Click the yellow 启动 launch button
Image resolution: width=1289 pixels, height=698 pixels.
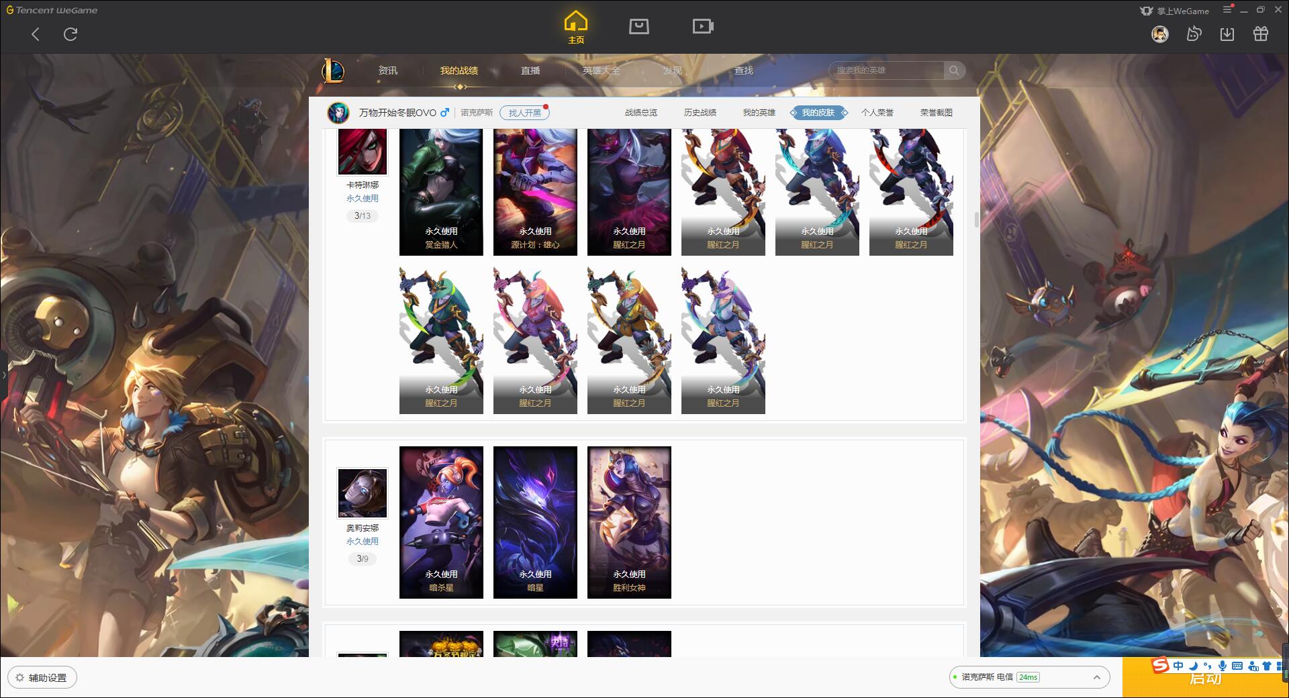click(x=1204, y=678)
